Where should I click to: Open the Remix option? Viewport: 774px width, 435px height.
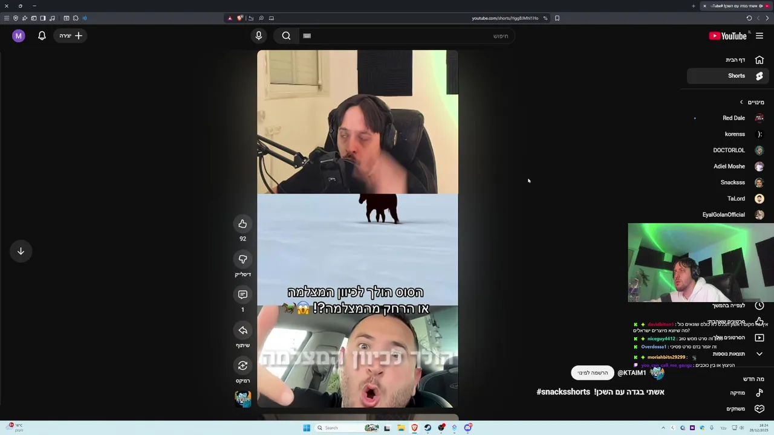pyautogui.click(x=242, y=366)
